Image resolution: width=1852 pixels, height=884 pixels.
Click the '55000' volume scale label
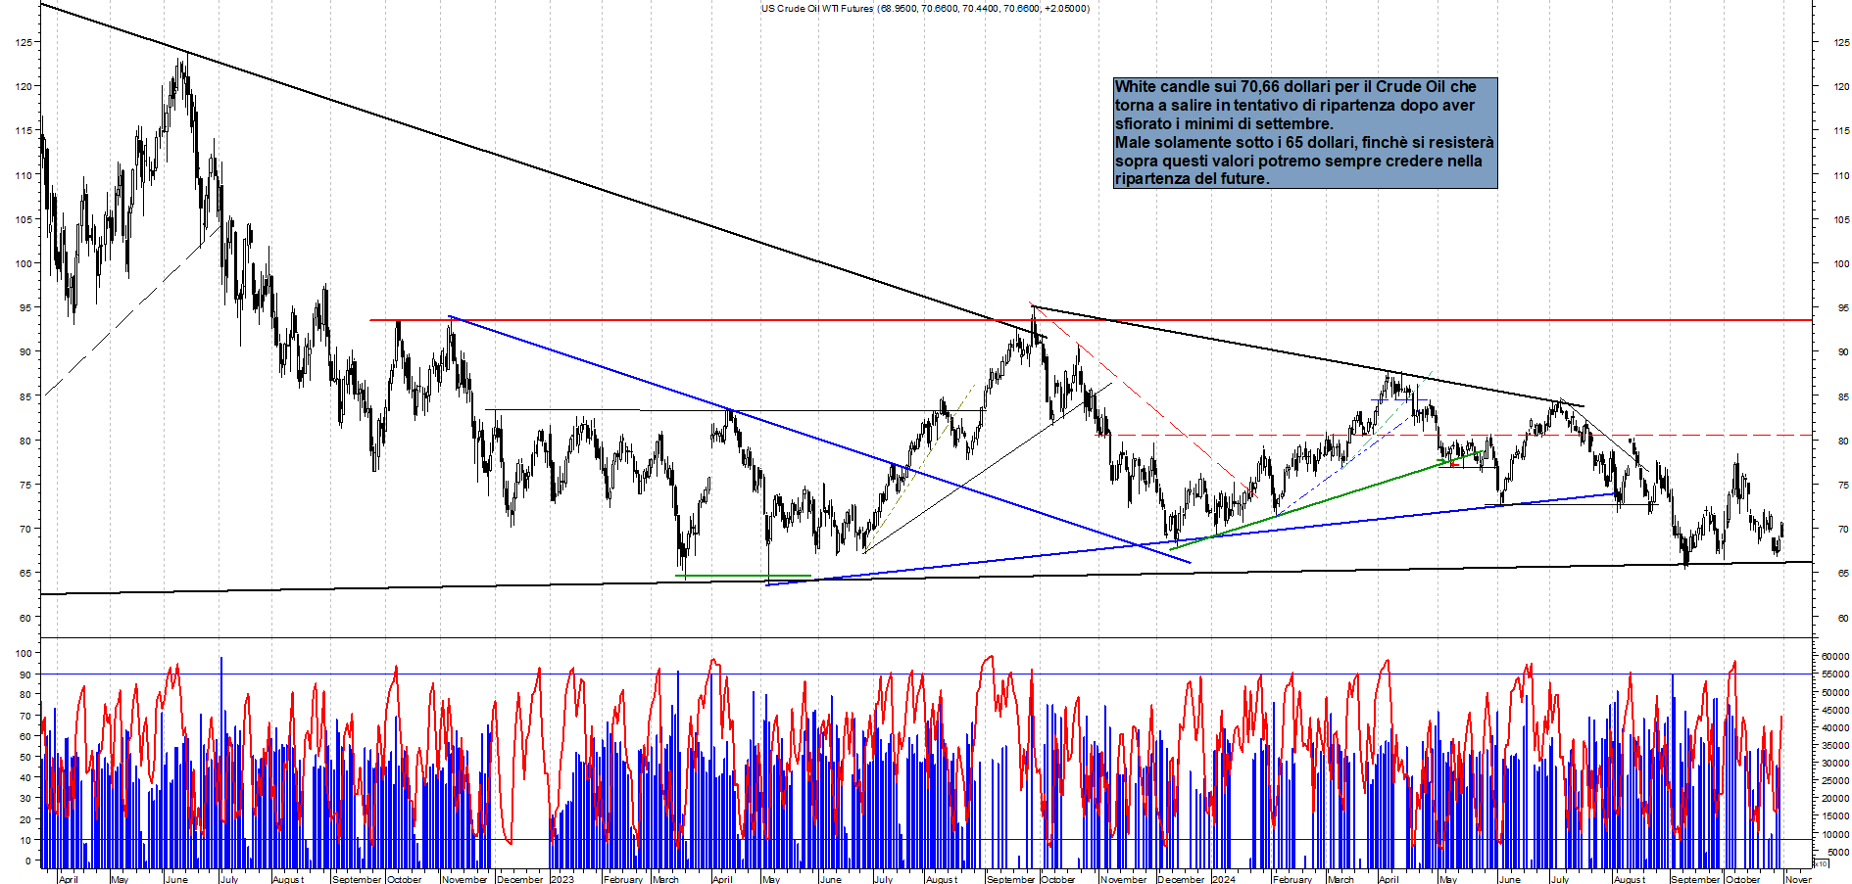pyautogui.click(x=1835, y=675)
